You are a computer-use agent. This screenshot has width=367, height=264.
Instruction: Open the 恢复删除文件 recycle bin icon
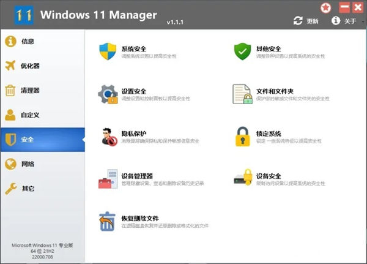pos(108,222)
